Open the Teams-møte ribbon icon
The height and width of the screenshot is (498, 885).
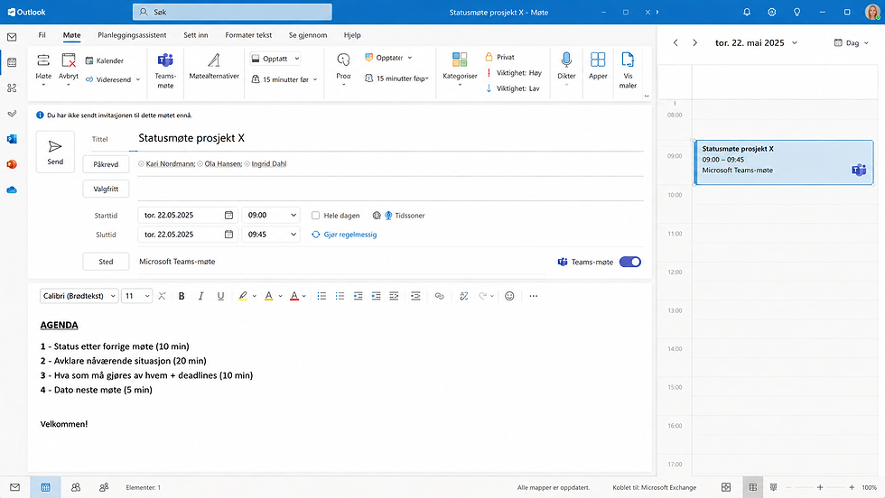(x=165, y=70)
